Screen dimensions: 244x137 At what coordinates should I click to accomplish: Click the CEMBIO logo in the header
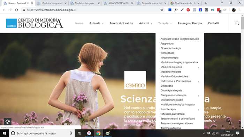pos(35,23)
